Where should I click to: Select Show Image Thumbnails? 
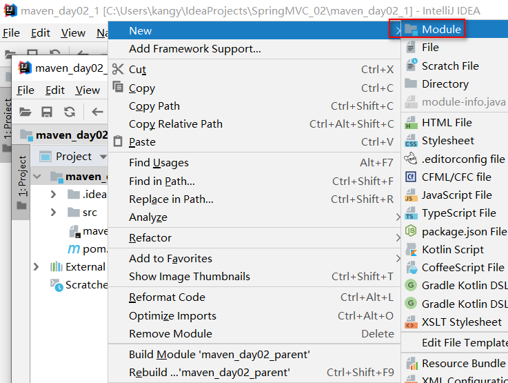(254, 276)
